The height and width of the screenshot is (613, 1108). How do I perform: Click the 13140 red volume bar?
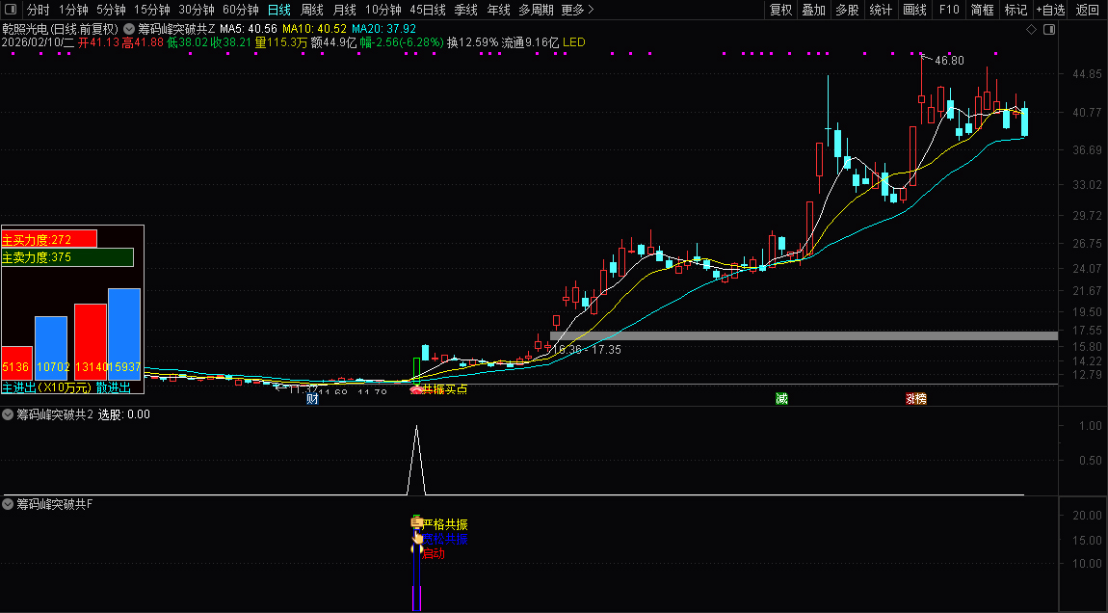tap(91, 342)
